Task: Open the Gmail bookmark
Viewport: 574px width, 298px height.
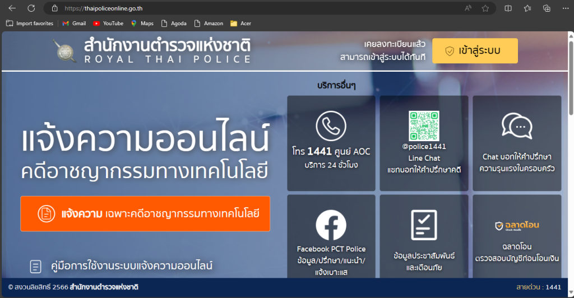Action: (74, 24)
